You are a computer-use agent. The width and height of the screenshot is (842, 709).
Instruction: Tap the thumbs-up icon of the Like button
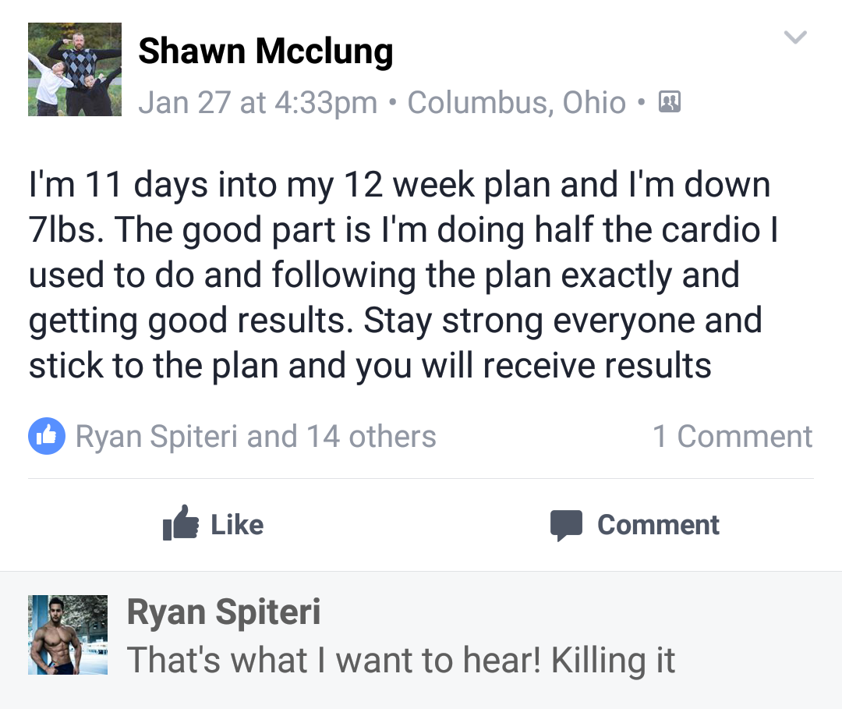180,523
